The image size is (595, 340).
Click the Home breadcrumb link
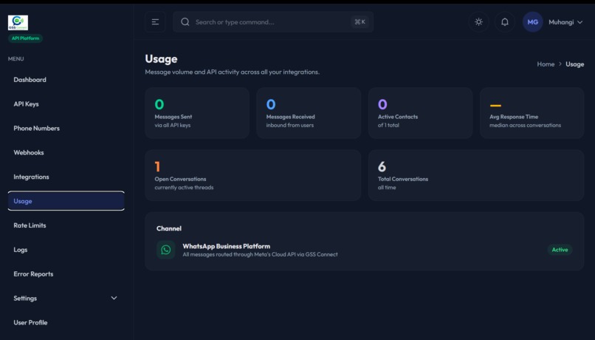point(546,64)
